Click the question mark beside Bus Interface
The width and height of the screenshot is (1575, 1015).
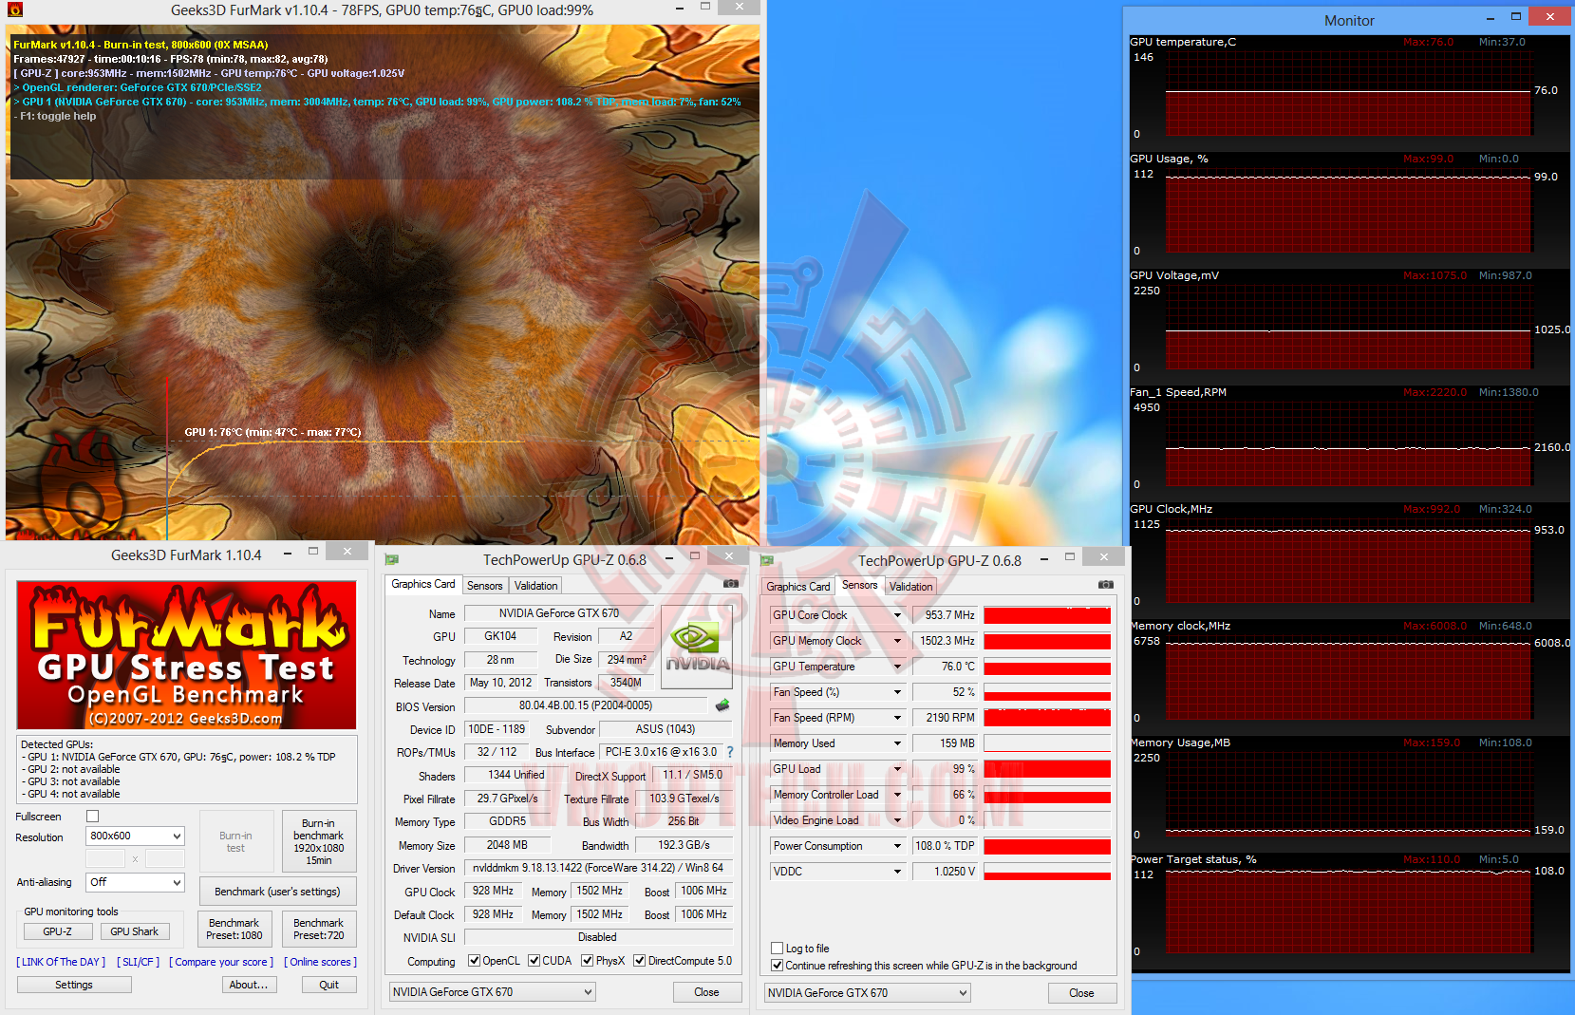point(730,752)
